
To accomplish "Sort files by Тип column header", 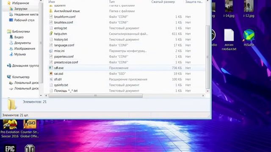I will pyautogui.click(x=112, y=2).
